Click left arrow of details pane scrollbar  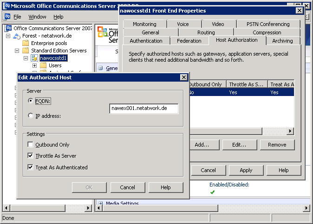(99, 208)
